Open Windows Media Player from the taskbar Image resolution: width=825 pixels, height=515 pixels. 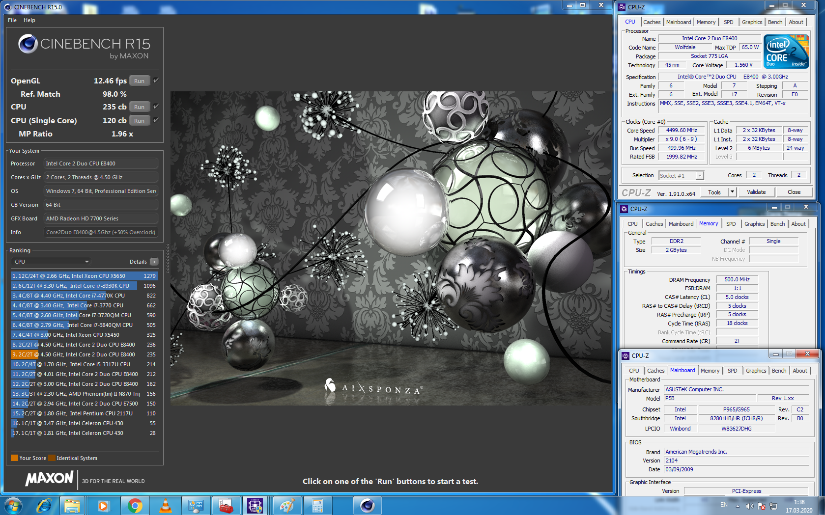pos(103,505)
